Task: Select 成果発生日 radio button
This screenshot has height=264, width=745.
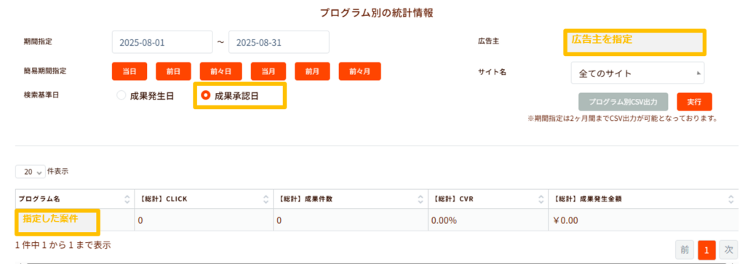Action: pos(121,95)
